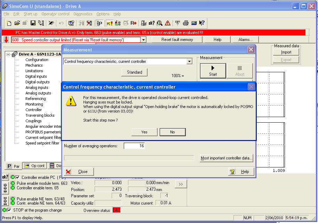Open the File menu
This screenshot has width=318, height=223.
7,14
